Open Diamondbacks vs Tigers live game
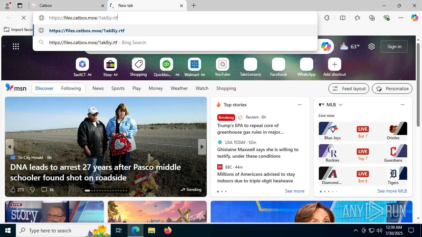 coord(363,176)
